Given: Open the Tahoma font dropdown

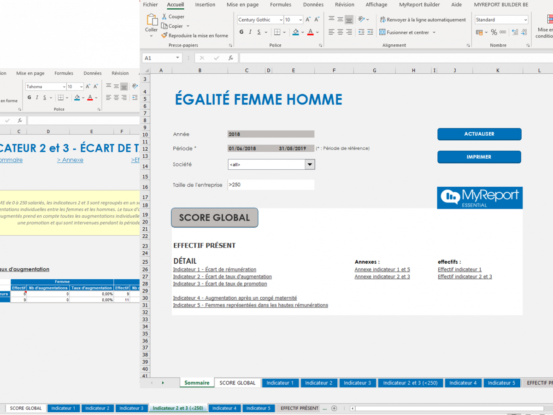Looking at the screenshot, I should [x=64, y=87].
